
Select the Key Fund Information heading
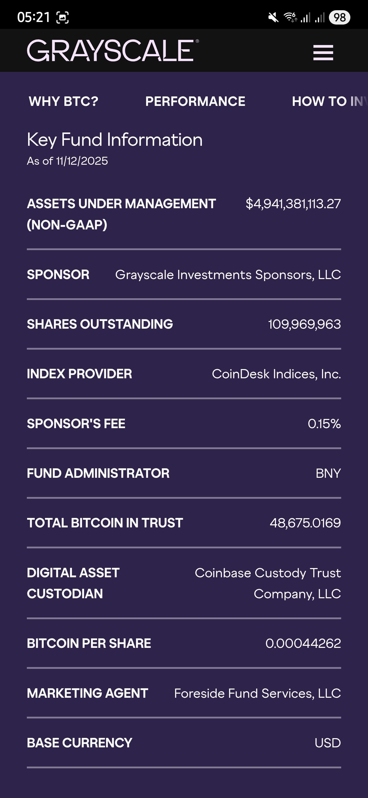coord(114,139)
